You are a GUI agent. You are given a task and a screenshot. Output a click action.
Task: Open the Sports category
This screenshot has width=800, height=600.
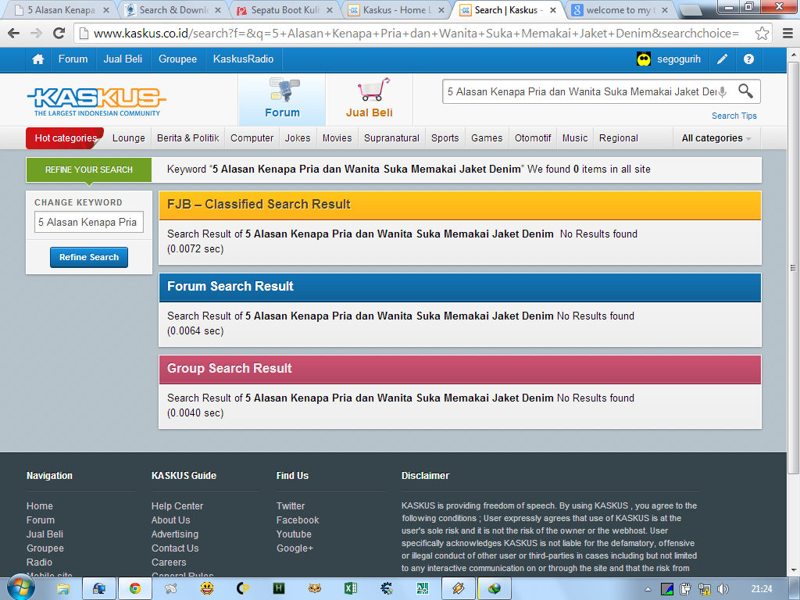point(445,138)
